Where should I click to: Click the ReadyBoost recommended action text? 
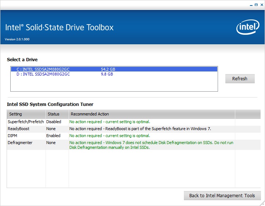[x=140, y=129]
